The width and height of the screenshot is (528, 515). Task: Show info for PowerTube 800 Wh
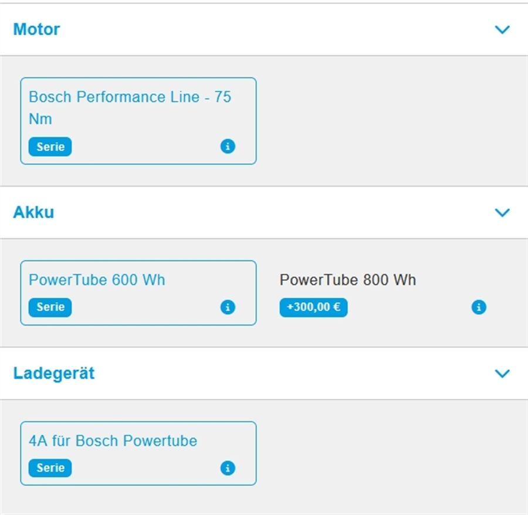(479, 307)
